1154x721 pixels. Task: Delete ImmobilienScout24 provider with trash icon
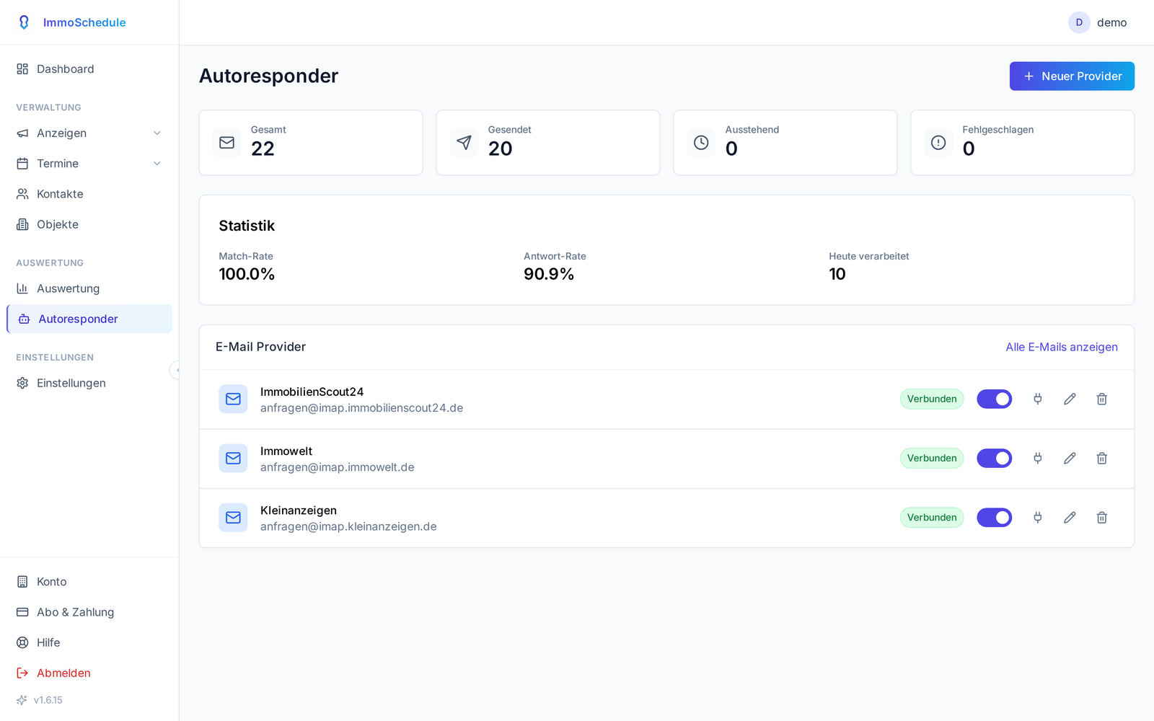[x=1102, y=399]
